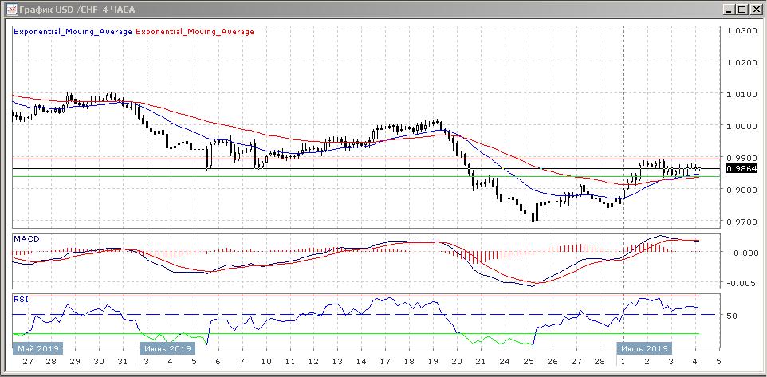767x377 pixels.
Task: Select the red Exponential_Moving_Average legend label
Action: click(x=196, y=32)
